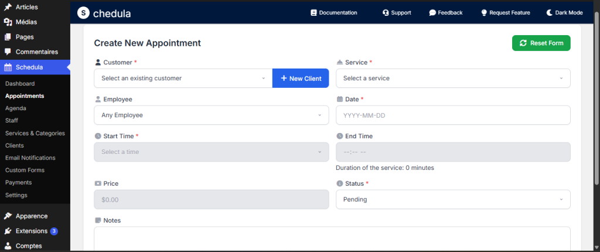Expand the existing customer dropdown
Viewport: 600px width, 252px height.
pyautogui.click(x=183, y=78)
